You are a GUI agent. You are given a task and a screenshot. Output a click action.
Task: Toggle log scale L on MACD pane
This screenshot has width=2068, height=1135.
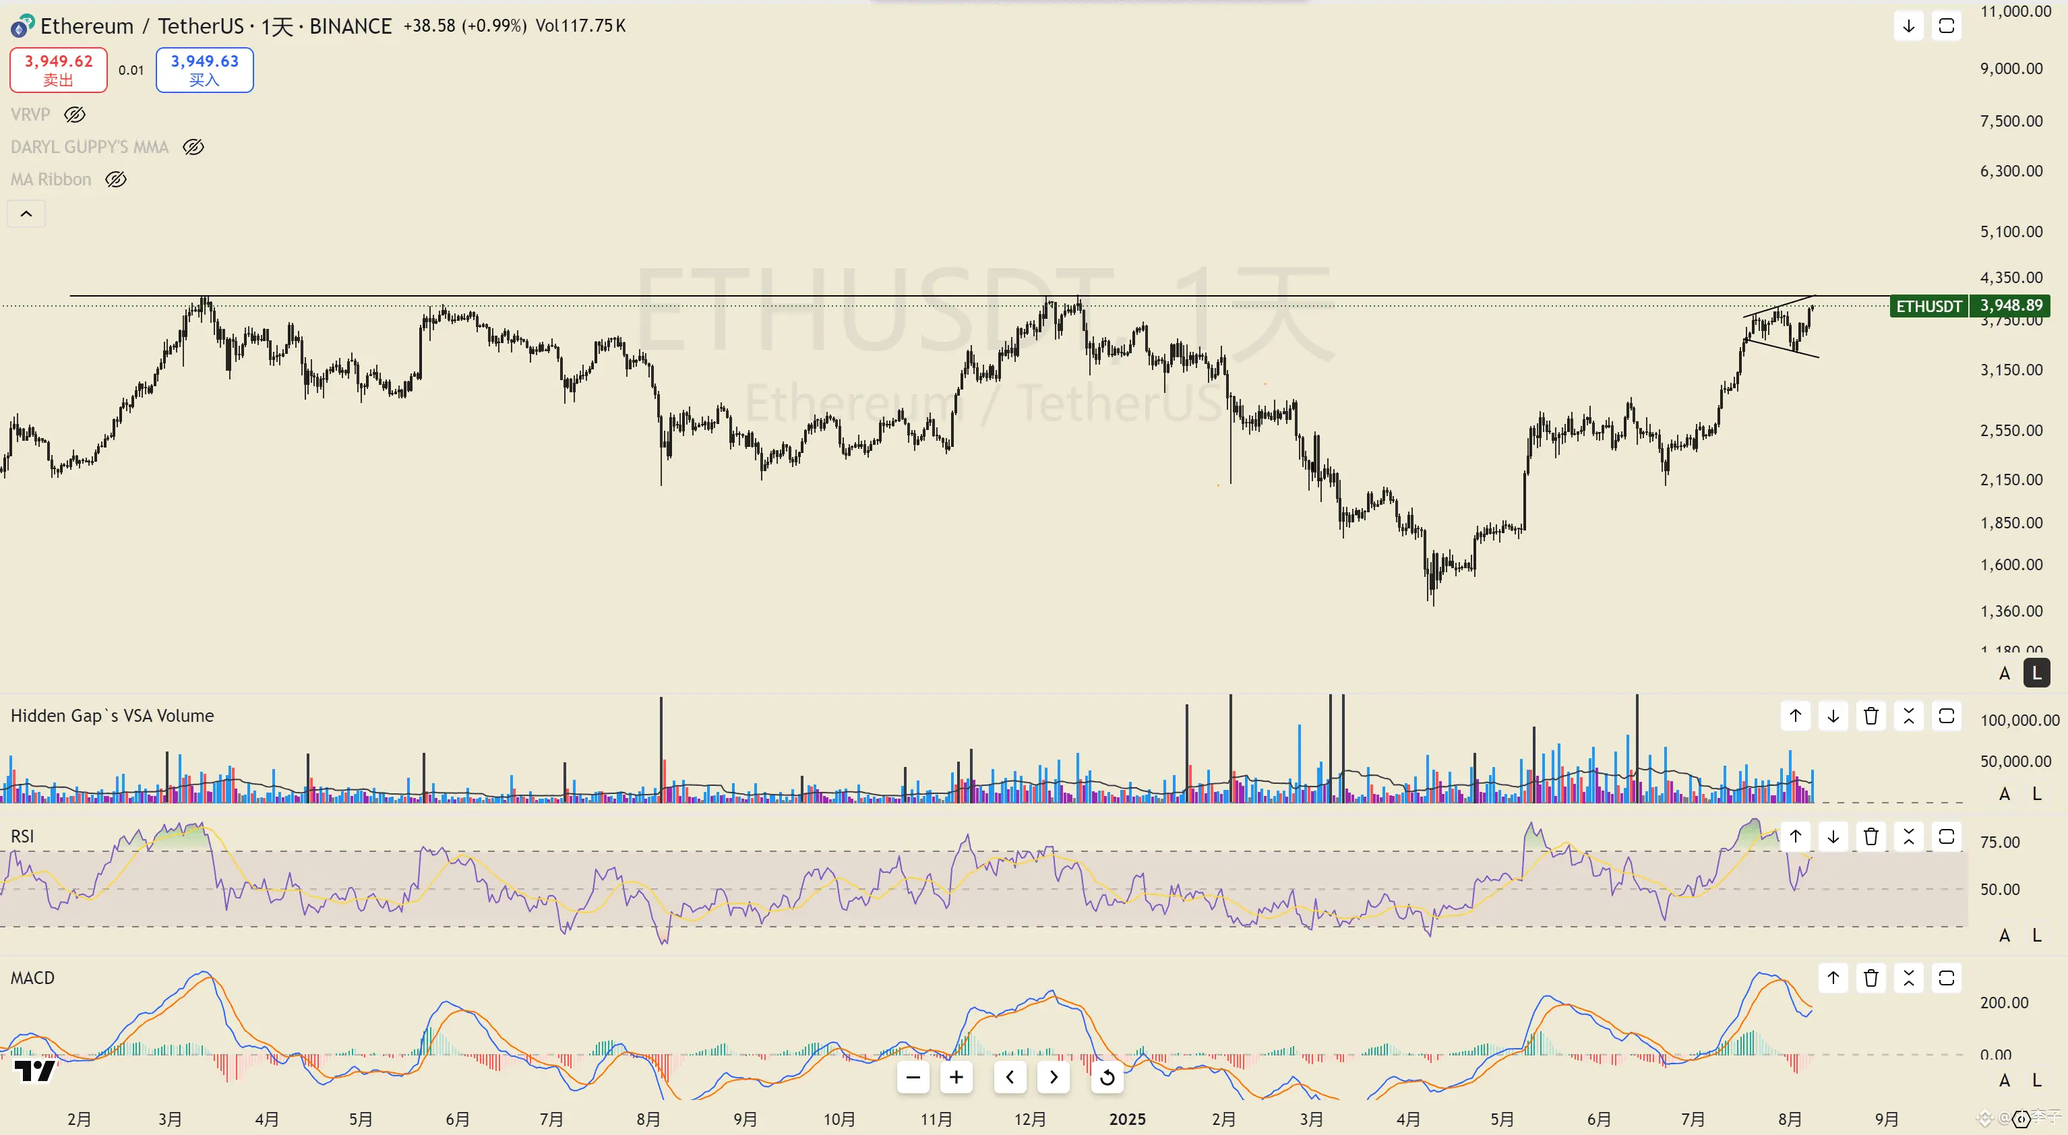click(2037, 1080)
